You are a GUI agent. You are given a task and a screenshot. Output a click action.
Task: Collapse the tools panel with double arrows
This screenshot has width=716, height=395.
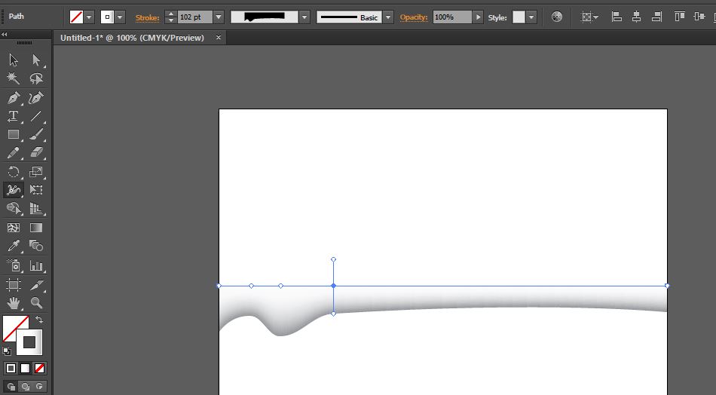coord(4,34)
